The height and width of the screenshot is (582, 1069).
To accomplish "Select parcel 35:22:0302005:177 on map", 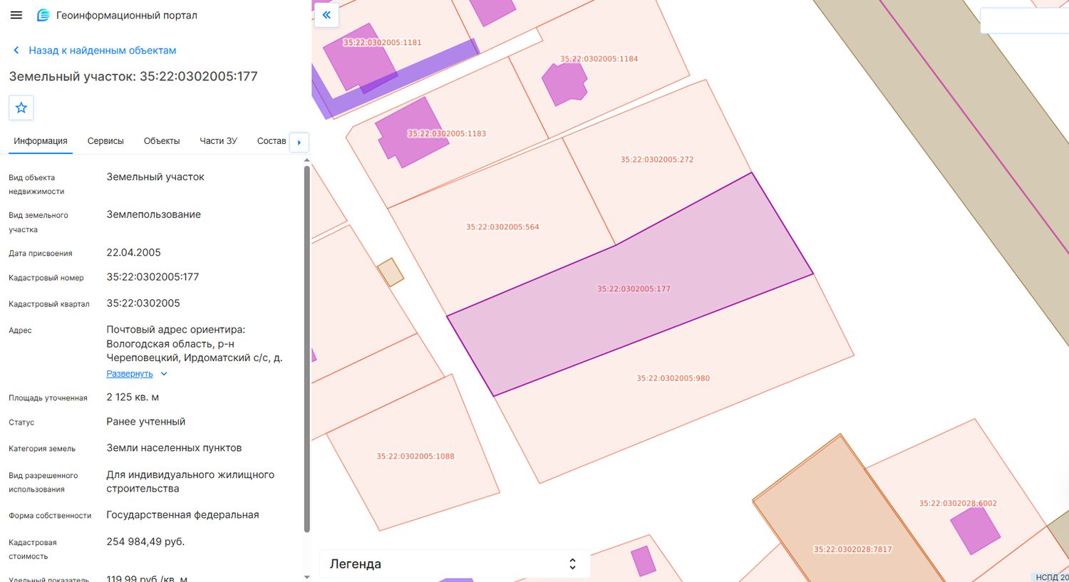I will click(634, 289).
